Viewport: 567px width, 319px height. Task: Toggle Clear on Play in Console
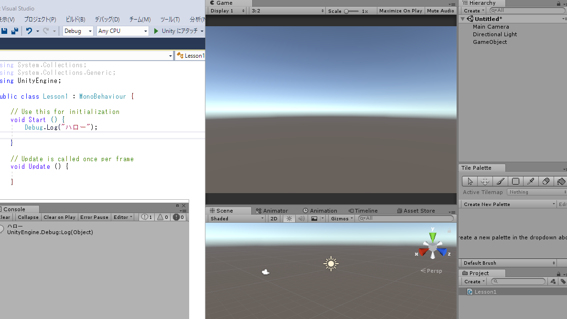tap(59, 217)
